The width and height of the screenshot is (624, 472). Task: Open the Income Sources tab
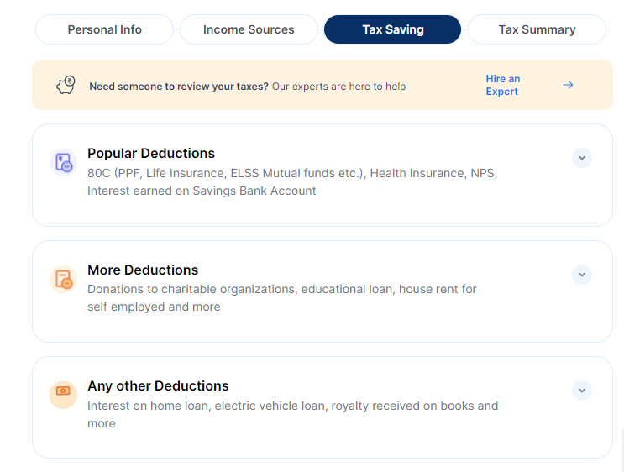click(249, 29)
